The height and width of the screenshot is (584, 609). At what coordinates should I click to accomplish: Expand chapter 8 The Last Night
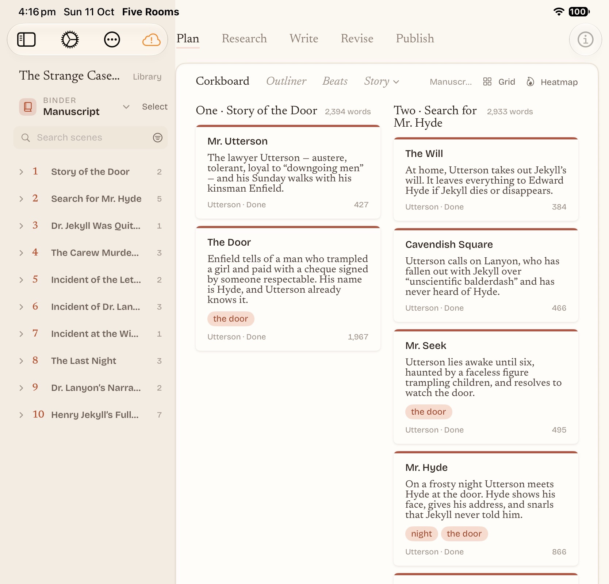click(21, 361)
